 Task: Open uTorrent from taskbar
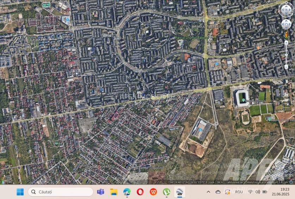(166, 192)
